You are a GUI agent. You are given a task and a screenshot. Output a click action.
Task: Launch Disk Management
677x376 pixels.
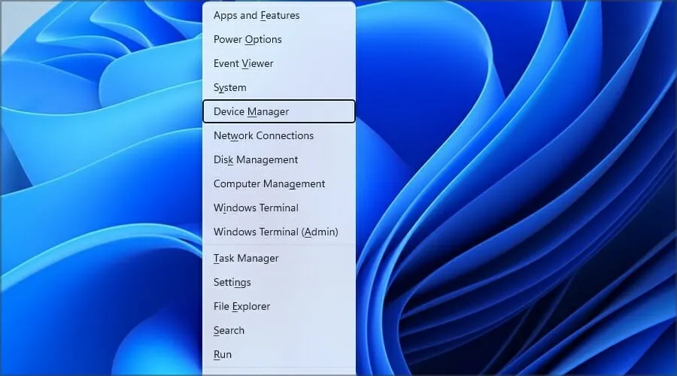click(x=256, y=160)
